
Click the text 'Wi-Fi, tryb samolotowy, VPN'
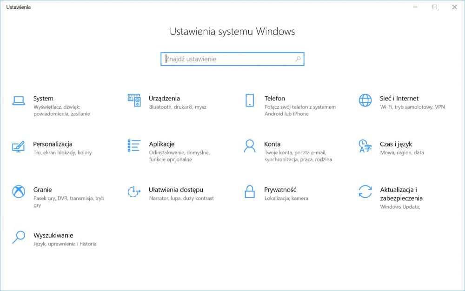[412, 107]
